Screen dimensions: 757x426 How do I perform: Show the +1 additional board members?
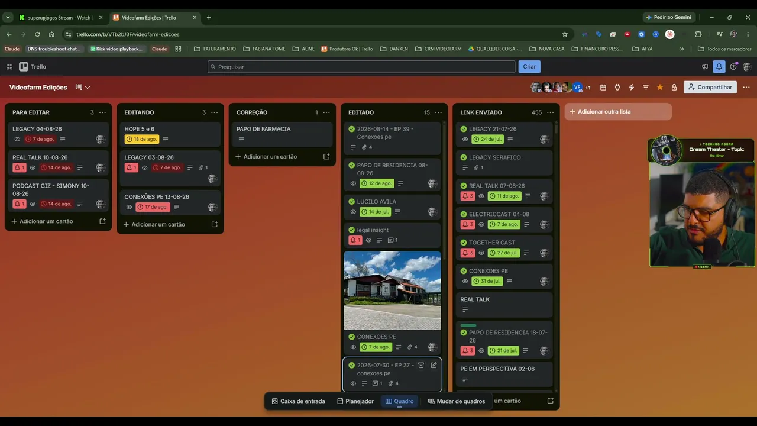click(588, 88)
